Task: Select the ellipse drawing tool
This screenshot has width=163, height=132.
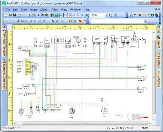Action: coord(31,21)
